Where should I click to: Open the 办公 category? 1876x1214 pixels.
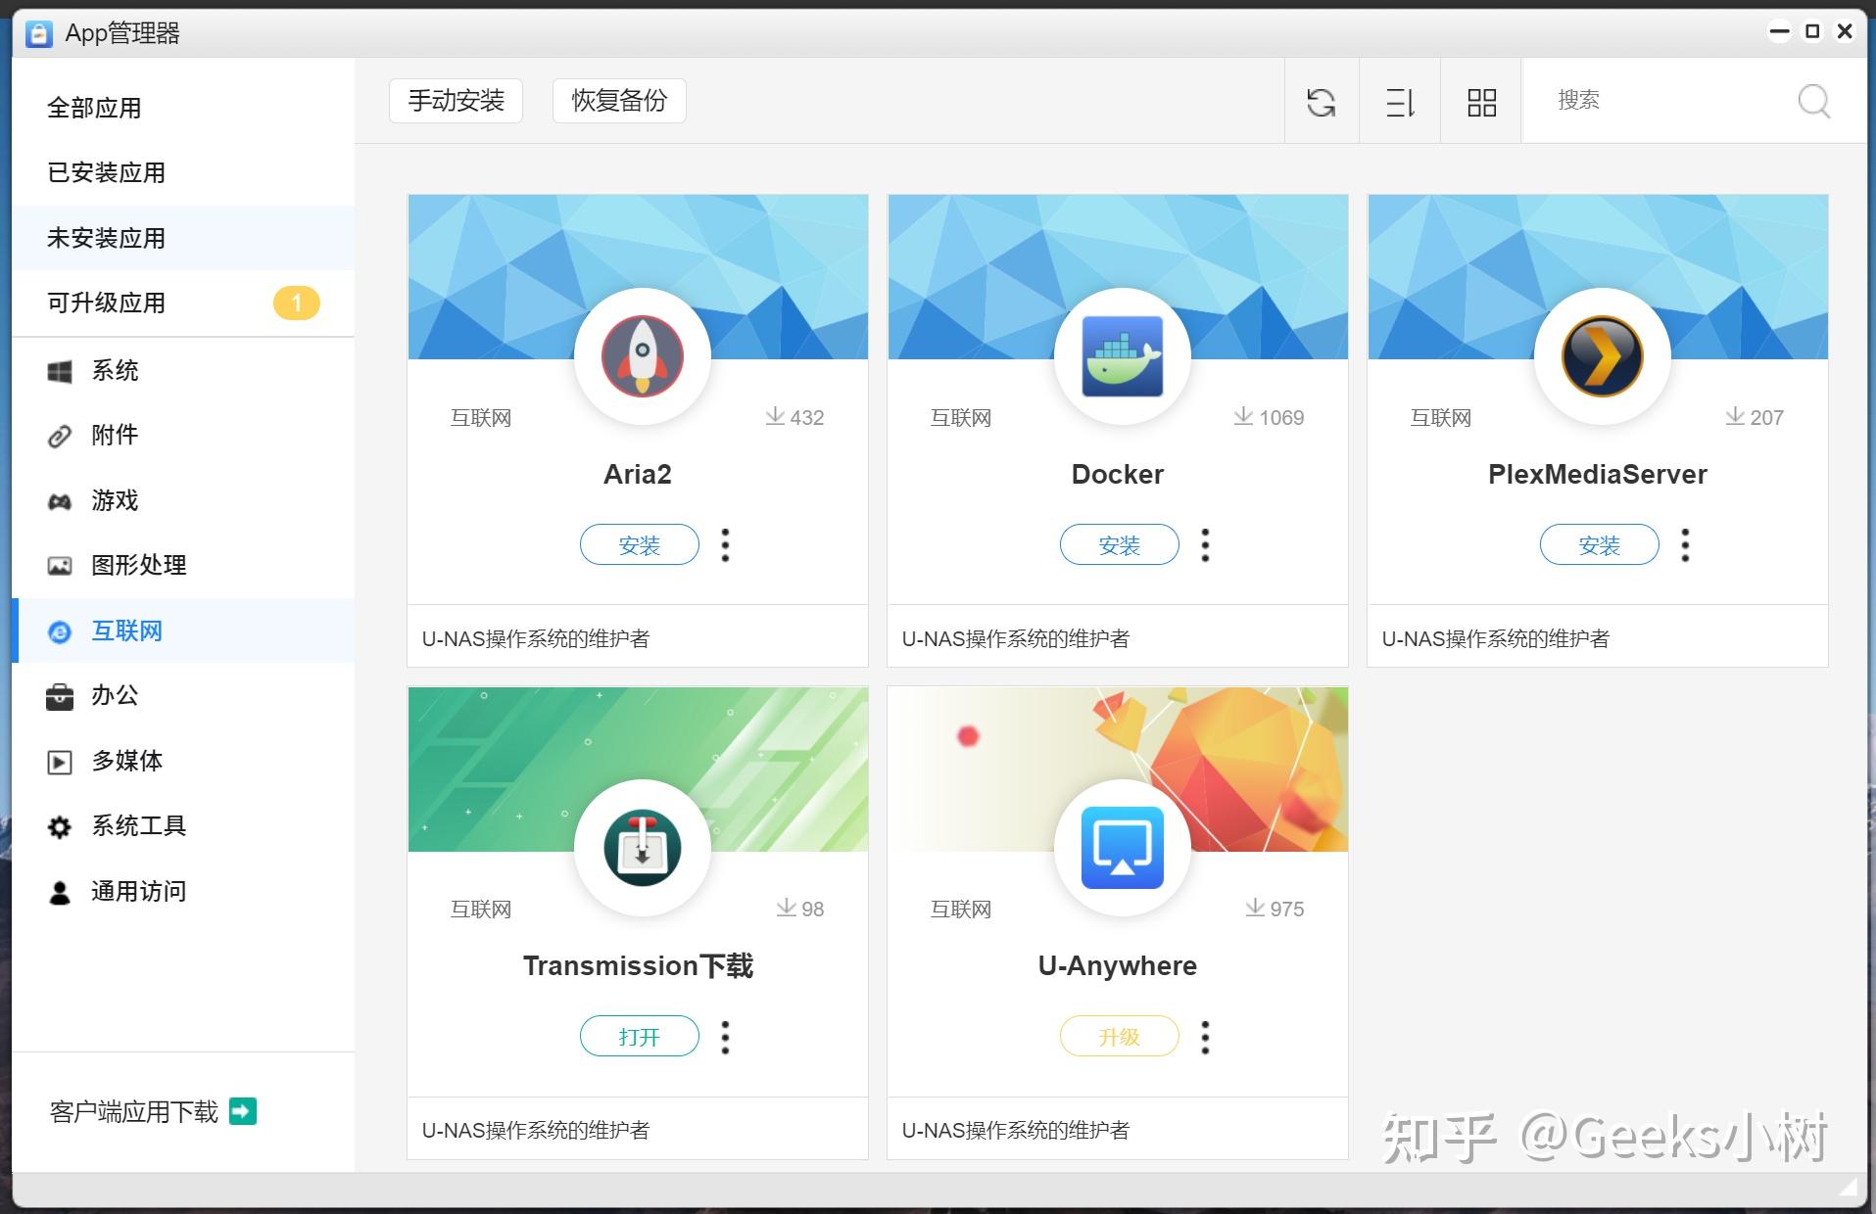[x=183, y=695]
